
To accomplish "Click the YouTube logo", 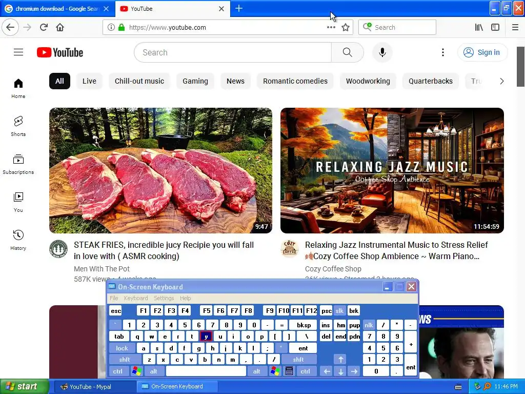I will pos(60,53).
